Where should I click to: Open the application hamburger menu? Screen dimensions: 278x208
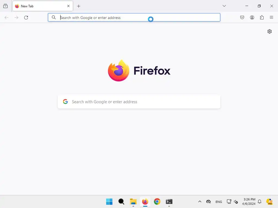[x=271, y=17]
